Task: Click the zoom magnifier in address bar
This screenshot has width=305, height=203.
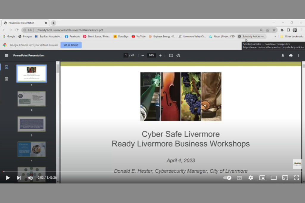Action: [261, 30]
